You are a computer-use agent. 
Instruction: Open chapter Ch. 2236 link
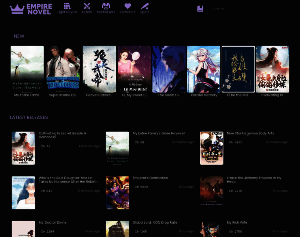point(236,191)
